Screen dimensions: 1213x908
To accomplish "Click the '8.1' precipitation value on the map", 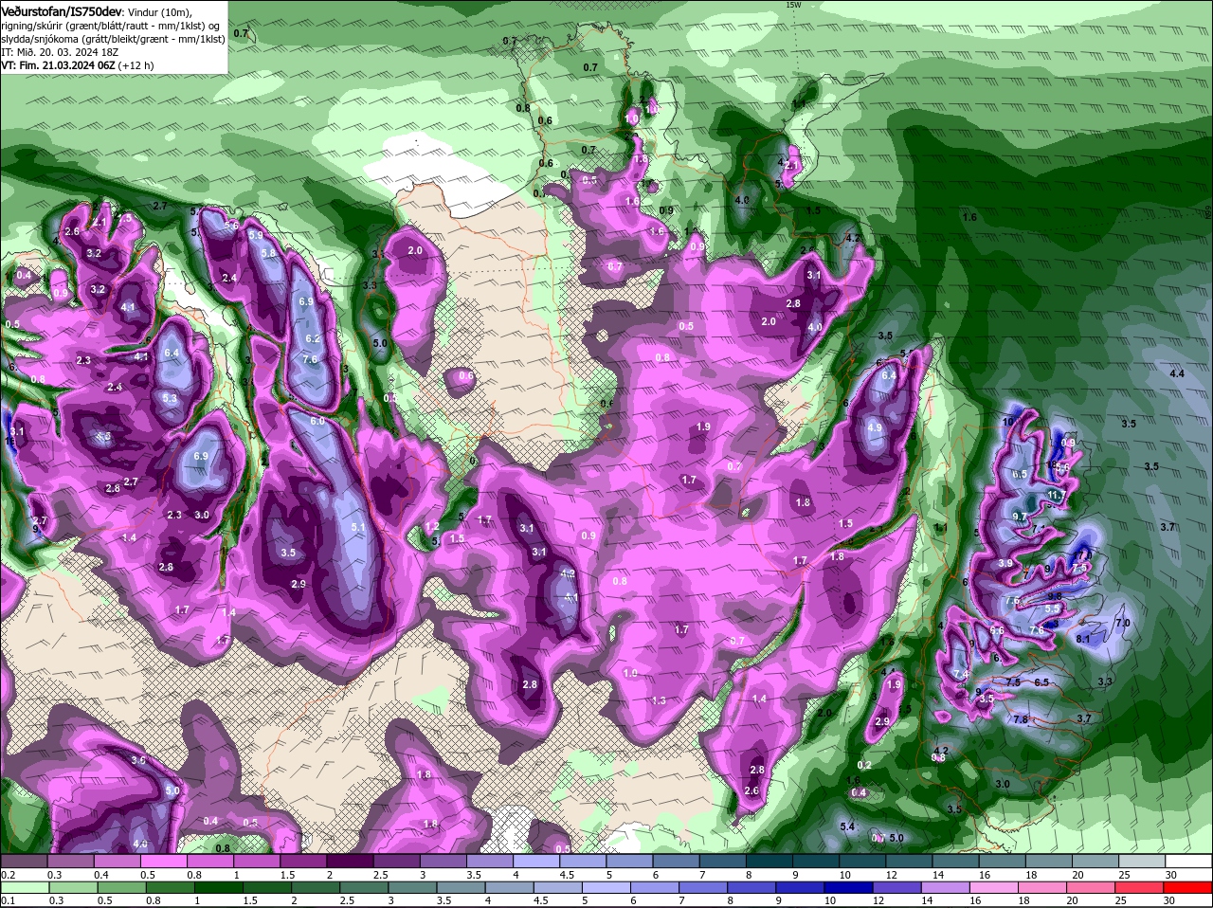I will click(1083, 640).
